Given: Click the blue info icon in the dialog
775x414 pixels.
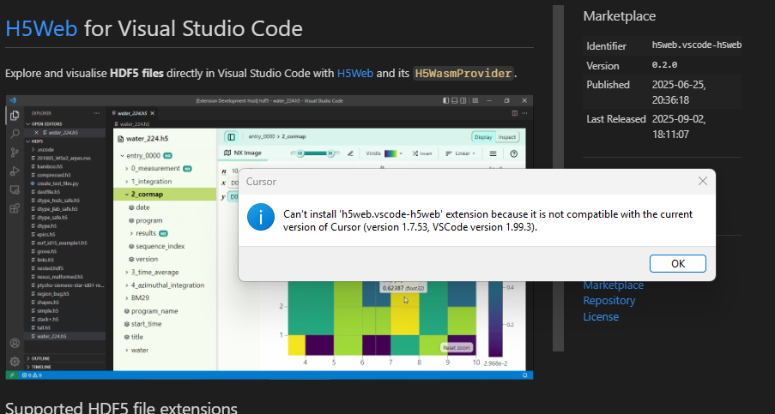Looking at the screenshot, I should pyautogui.click(x=260, y=217).
